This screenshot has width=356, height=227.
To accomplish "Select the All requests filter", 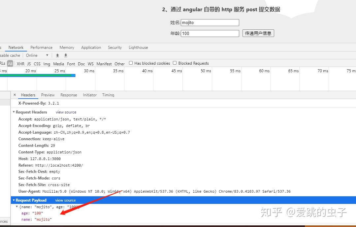I will (x=10, y=63).
